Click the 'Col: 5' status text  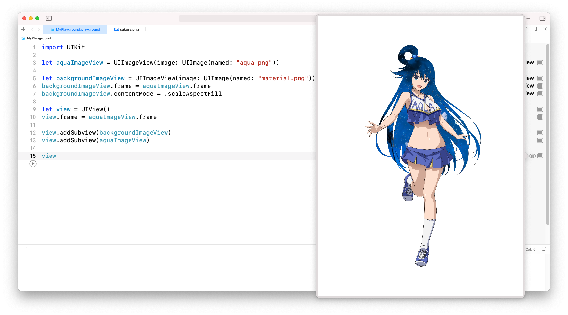click(530, 249)
